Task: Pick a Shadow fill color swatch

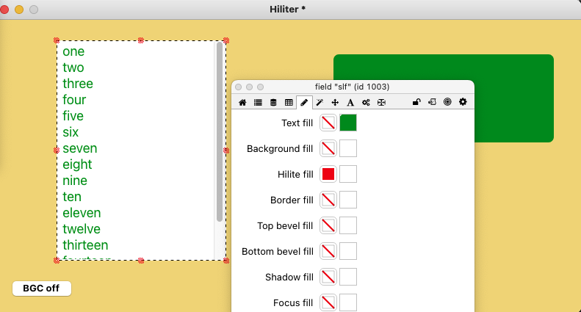Action: point(348,277)
